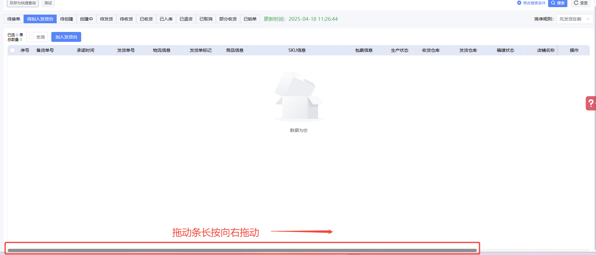
Task: Click the 发货单标记 column header
Action: click(x=201, y=50)
